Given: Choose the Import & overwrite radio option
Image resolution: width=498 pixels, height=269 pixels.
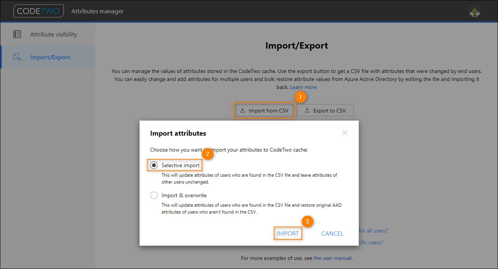Looking at the screenshot, I should click(x=154, y=195).
